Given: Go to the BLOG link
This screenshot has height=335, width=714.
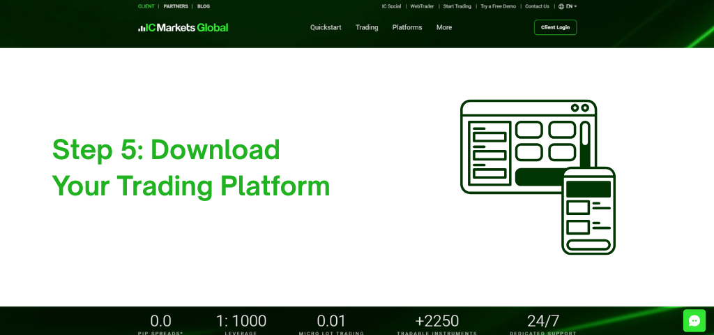Looking at the screenshot, I should pos(204,6).
